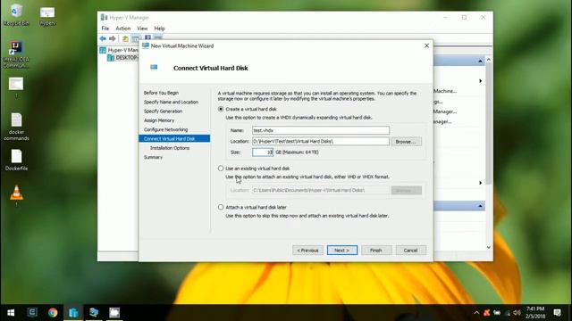
Task: Go to Assign Memory step
Action: [159, 120]
